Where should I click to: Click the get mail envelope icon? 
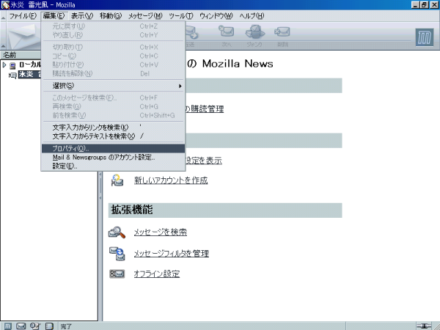(x=24, y=37)
